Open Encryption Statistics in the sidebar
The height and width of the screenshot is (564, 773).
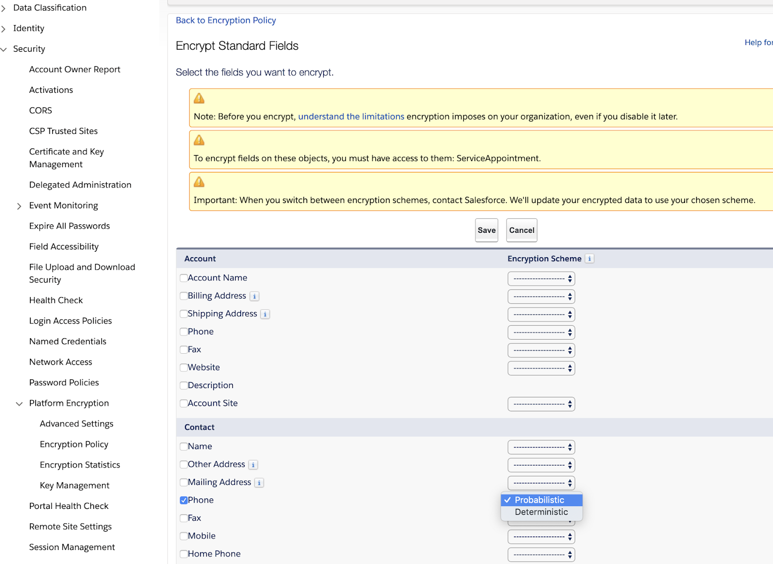pos(79,464)
